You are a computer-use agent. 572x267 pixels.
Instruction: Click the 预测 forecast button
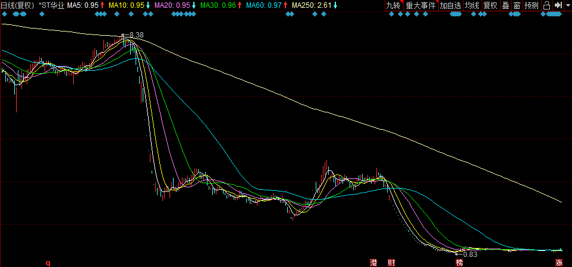[531, 5]
